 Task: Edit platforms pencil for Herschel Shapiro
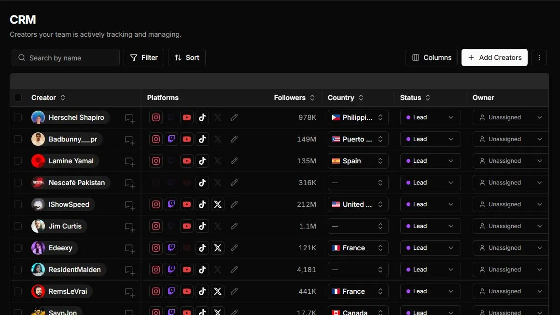click(234, 117)
